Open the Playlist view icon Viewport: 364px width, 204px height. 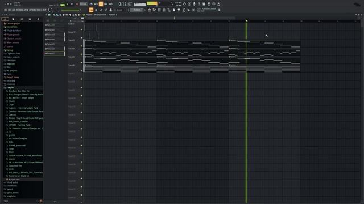click(149, 10)
